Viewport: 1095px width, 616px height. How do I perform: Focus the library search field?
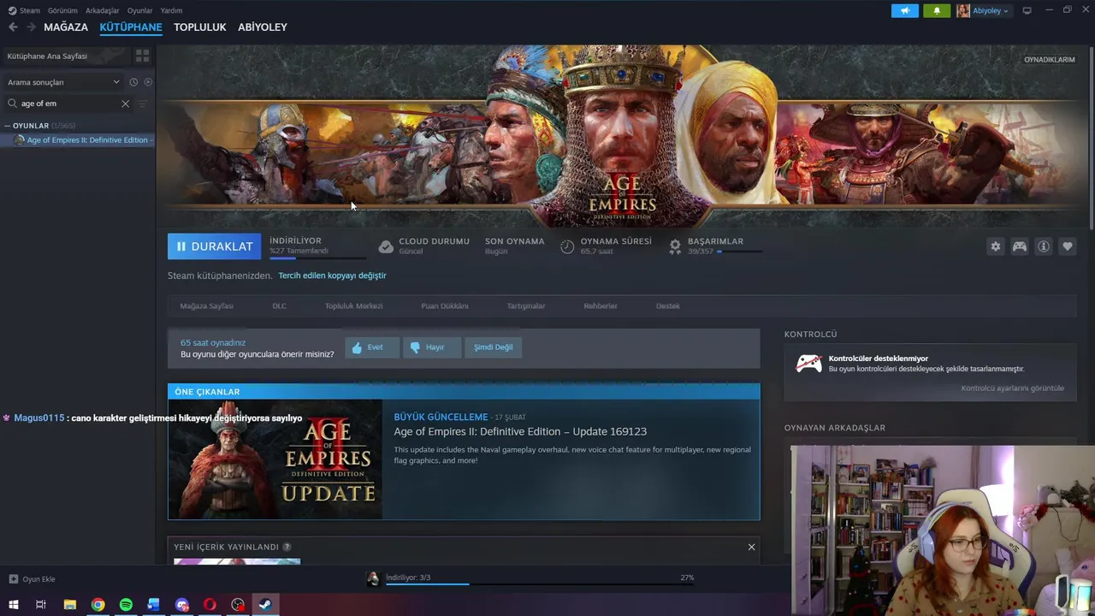click(x=68, y=104)
